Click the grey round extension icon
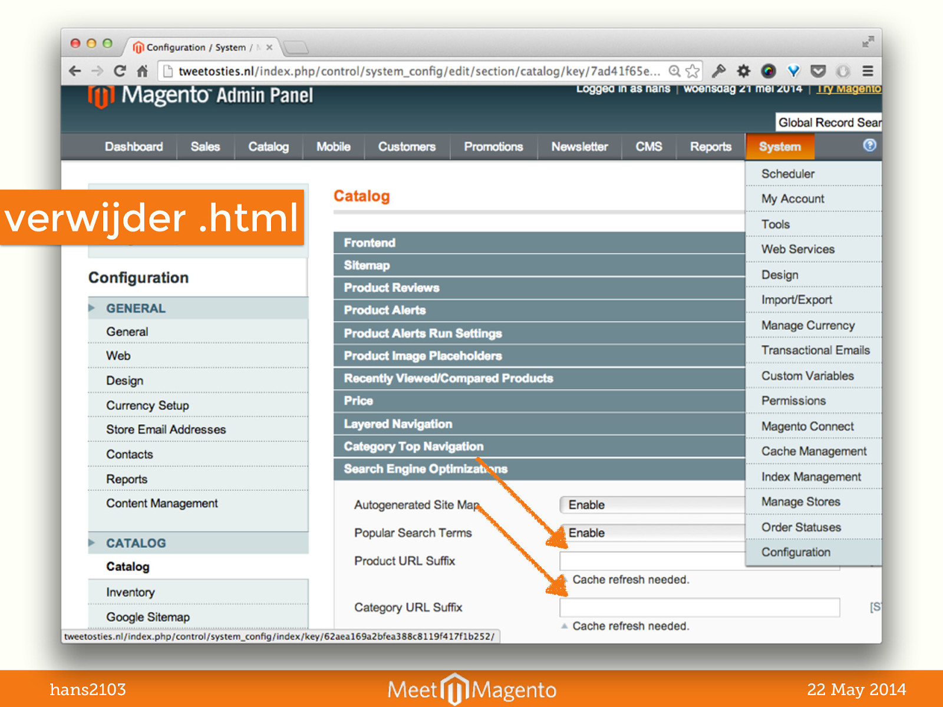The width and height of the screenshot is (943, 707). 843,71
